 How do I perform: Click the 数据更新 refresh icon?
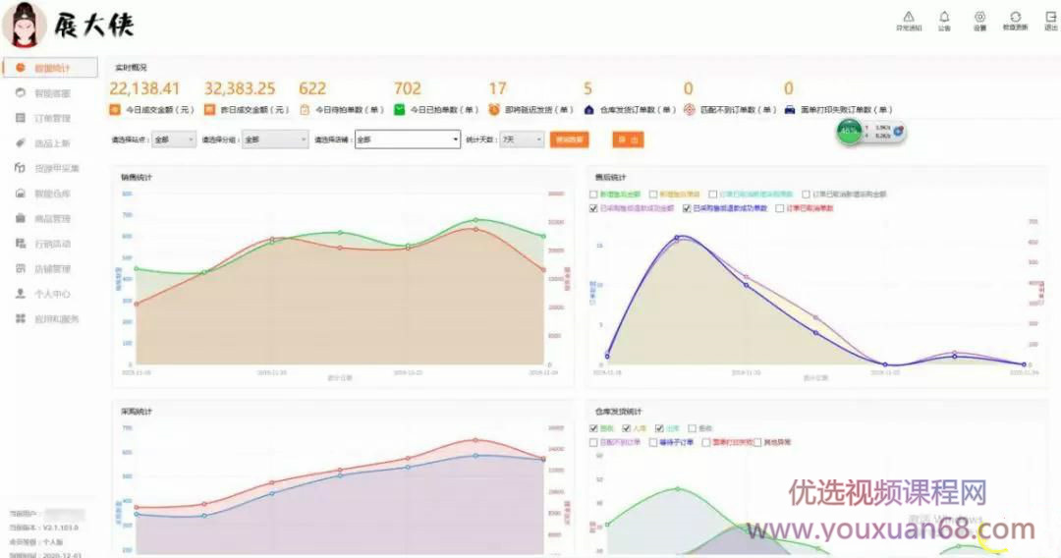coord(1015,17)
